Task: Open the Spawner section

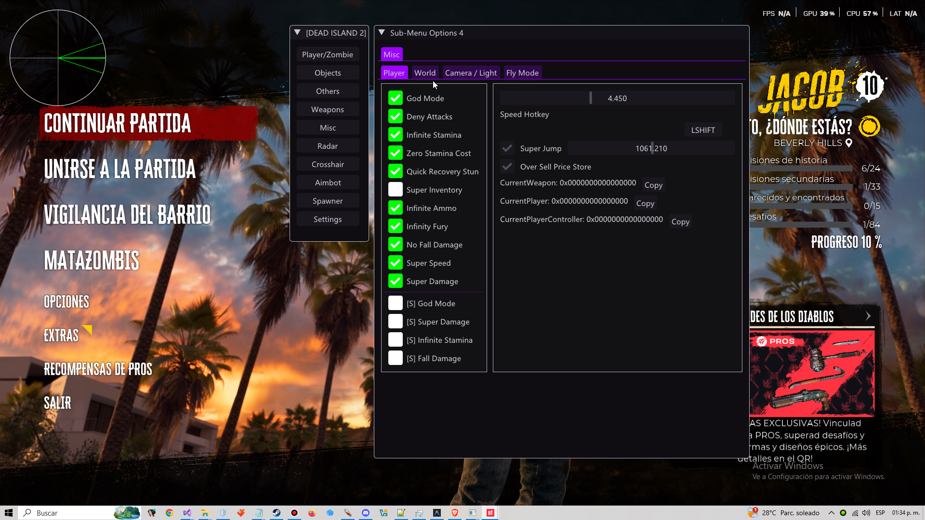Action: click(x=328, y=200)
